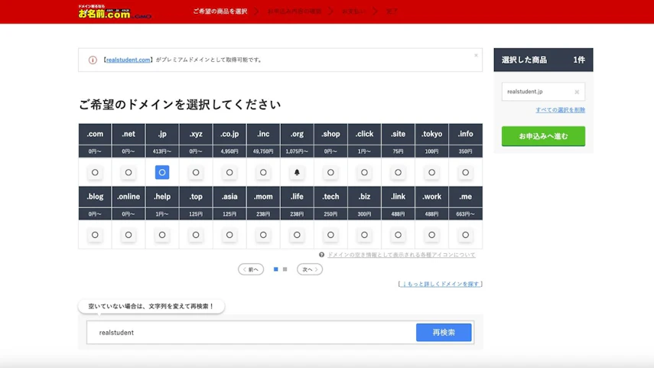Click the realstudent.jp selected item field
Viewport: 654px width, 368px height.
point(543,92)
